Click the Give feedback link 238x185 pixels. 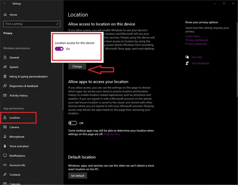200,63
